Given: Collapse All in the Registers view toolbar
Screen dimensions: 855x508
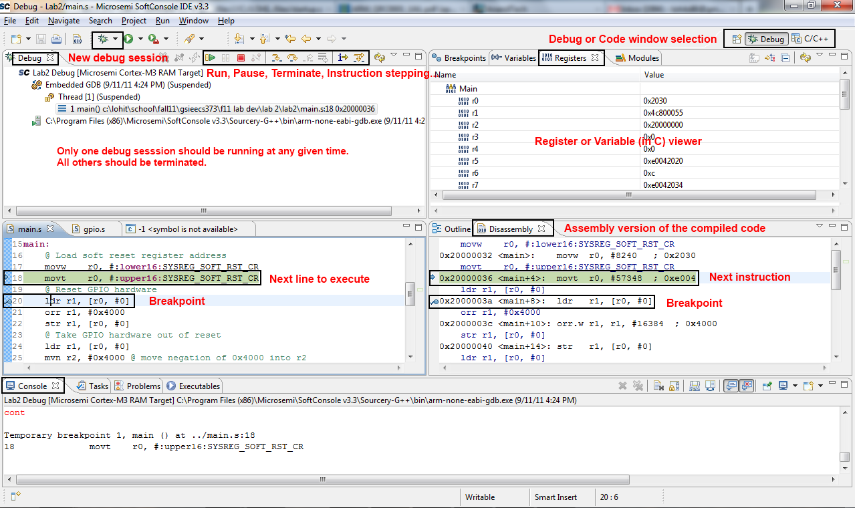Looking at the screenshot, I should coord(785,58).
